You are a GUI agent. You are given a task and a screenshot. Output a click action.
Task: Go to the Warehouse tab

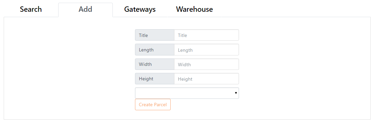tap(194, 9)
